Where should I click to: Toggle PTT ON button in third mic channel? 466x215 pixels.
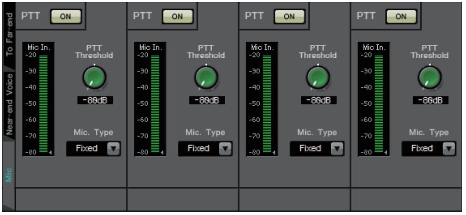point(289,16)
